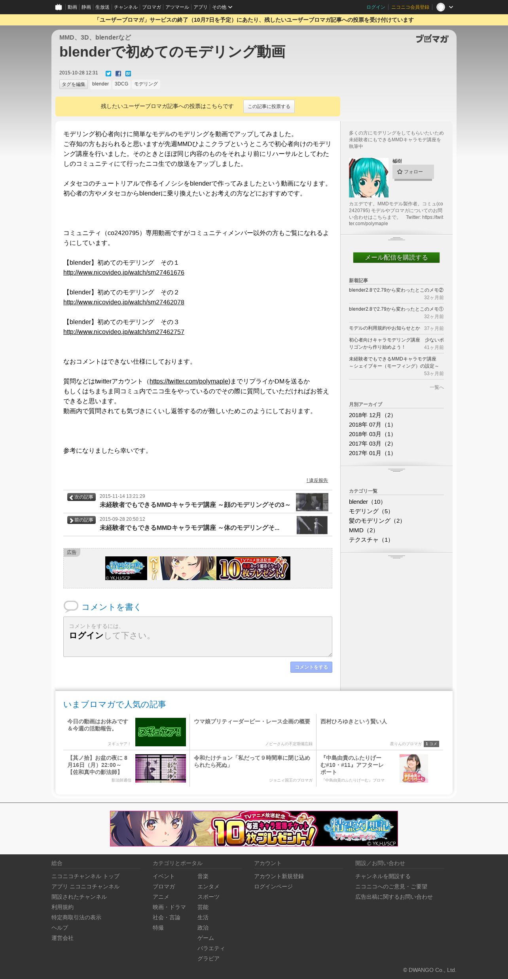Open footer link ニコニコチャンネル トップ
The width and height of the screenshot is (508, 979).
coord(85,876)
